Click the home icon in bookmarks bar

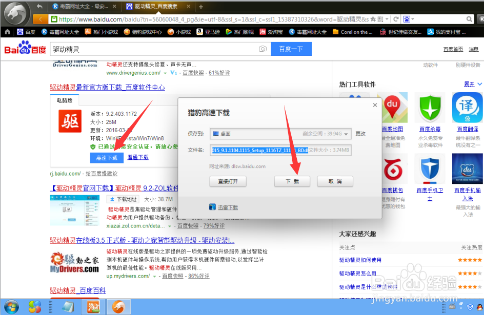coord(7,32)
